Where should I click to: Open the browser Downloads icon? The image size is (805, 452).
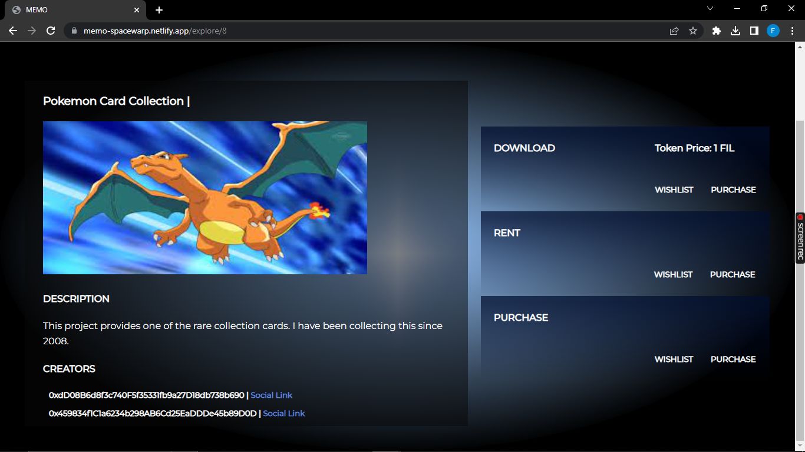(735, 31)
